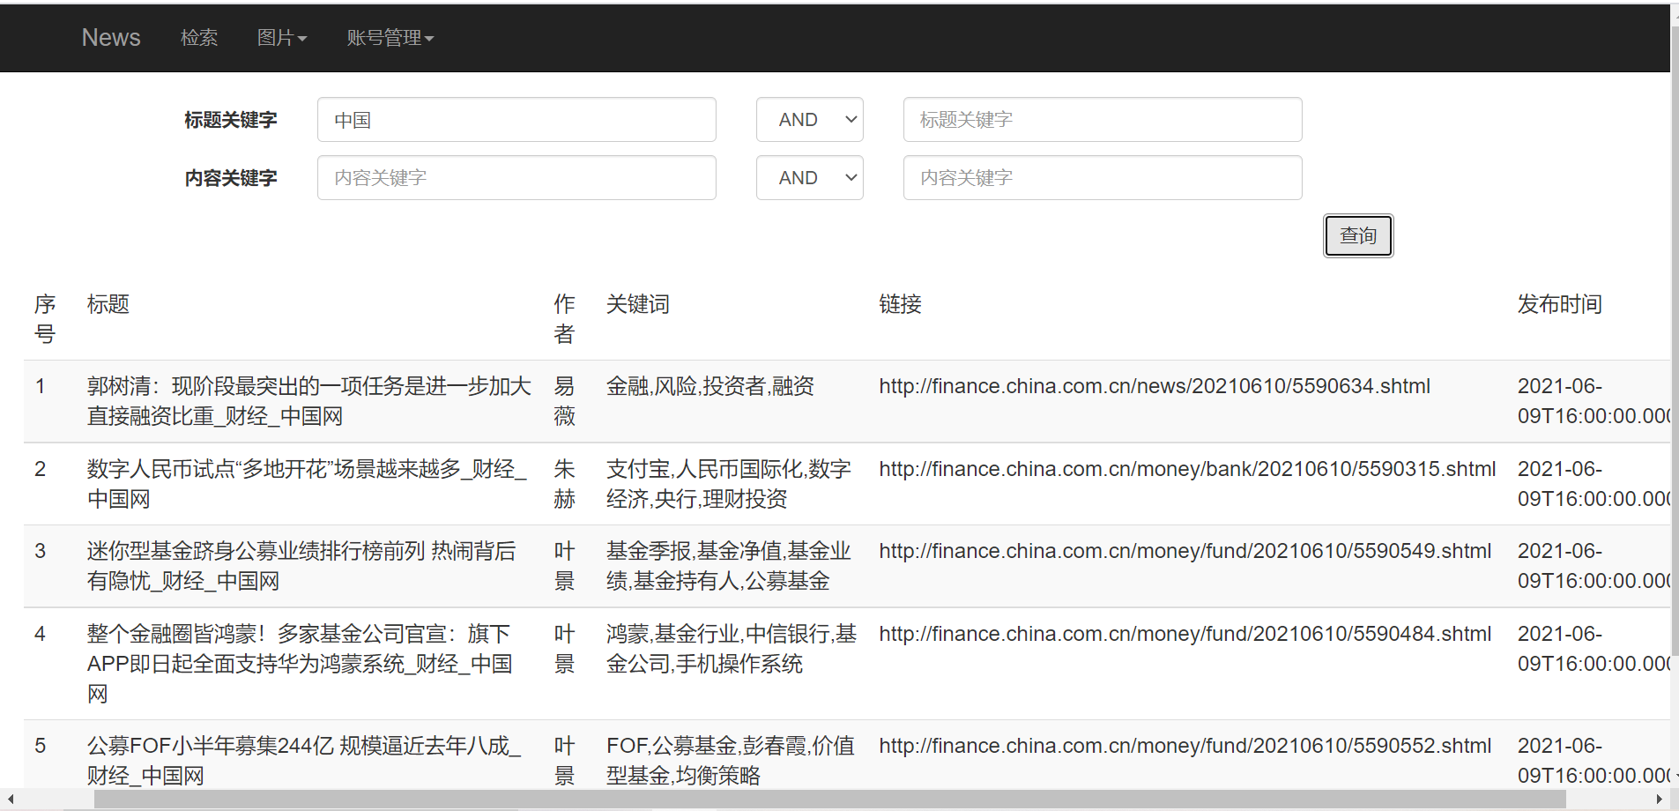Click the 发布时间 column header
The width and height of the screenshot is (1679, 811).
click(1560, 304)
